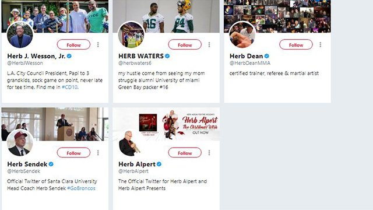
Task: Follow HERB WATERS account
Action: pos(185,45)
